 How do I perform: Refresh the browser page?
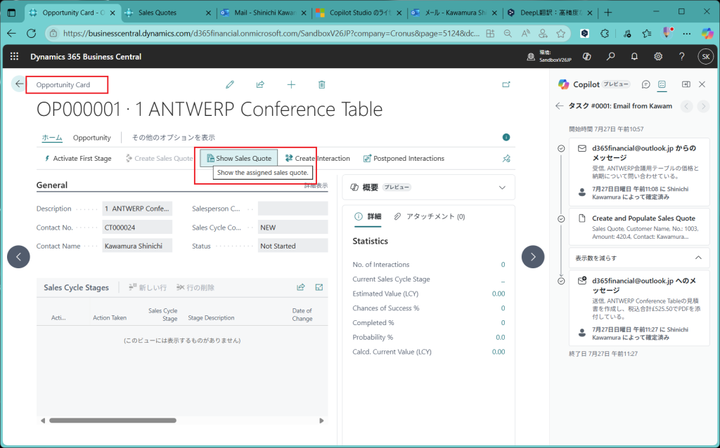click(31, 34)
